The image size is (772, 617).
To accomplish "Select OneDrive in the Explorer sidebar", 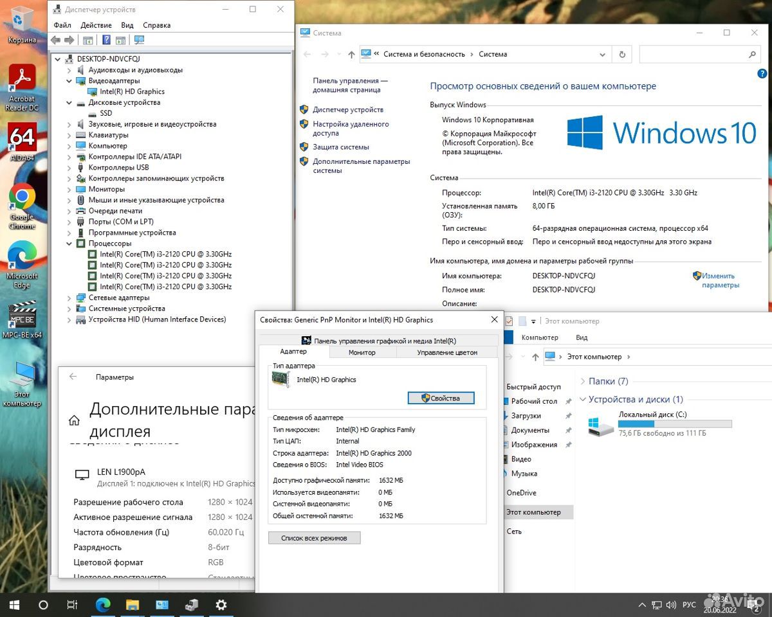I will (x=521, y=492).
